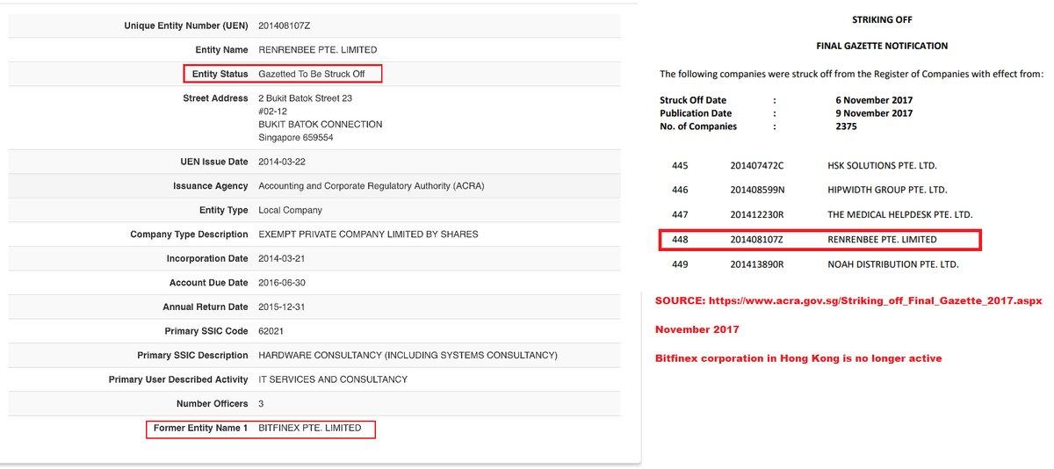Open the ACRA Striking off Final Gazette link
1054x469 pixels.
point(848,300)
